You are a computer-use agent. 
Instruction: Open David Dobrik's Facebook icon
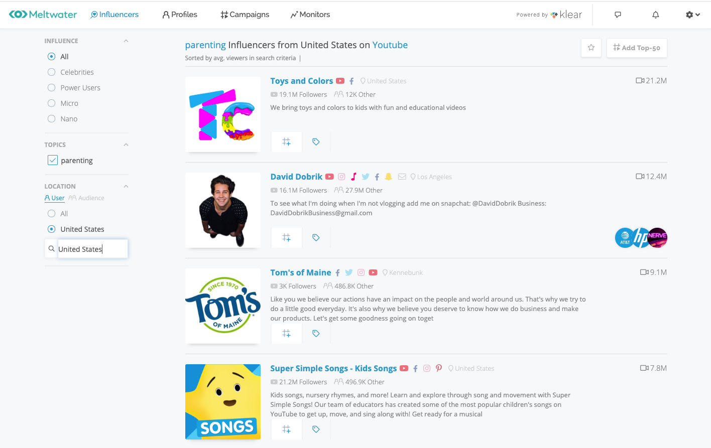pos(377,177)
